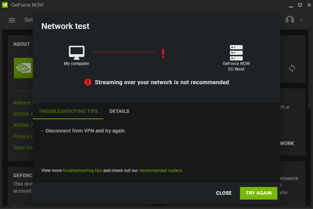This screenshot has width=313, height=209.
Task: Expand the account dropdown arrow
Action: (301, 20)
